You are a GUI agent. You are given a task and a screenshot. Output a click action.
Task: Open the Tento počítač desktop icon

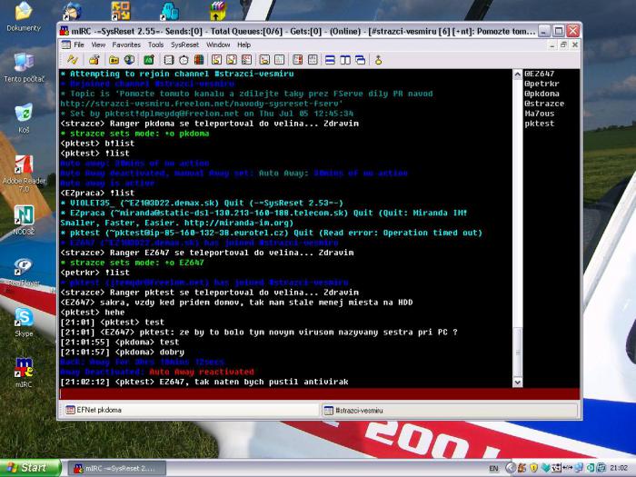pos(24,67)
